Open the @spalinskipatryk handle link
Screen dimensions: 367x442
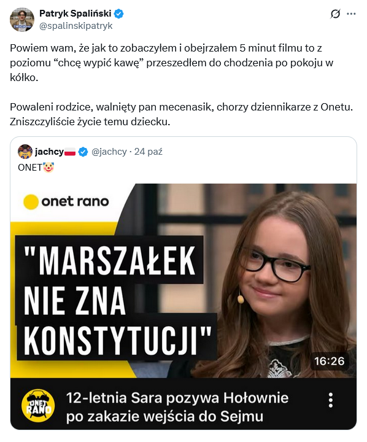(x=76, y=26)
